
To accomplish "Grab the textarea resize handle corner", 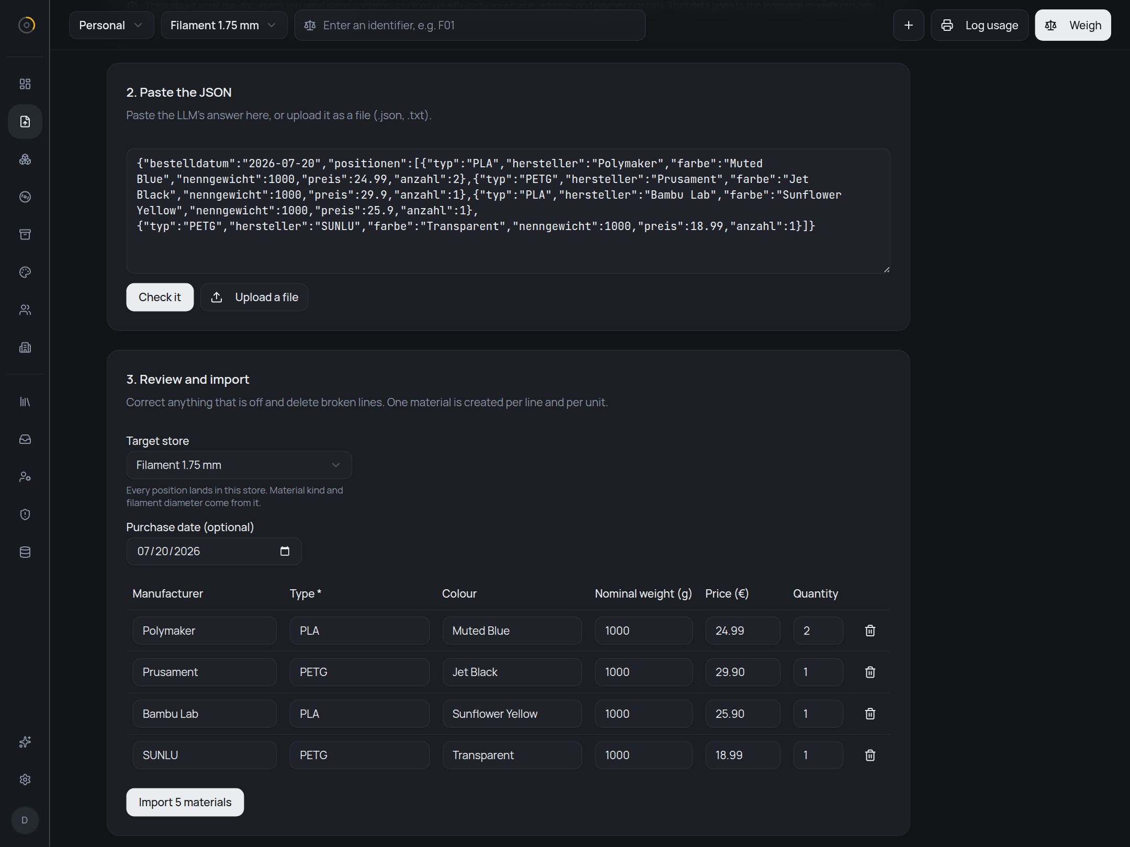I will [887, 270].
